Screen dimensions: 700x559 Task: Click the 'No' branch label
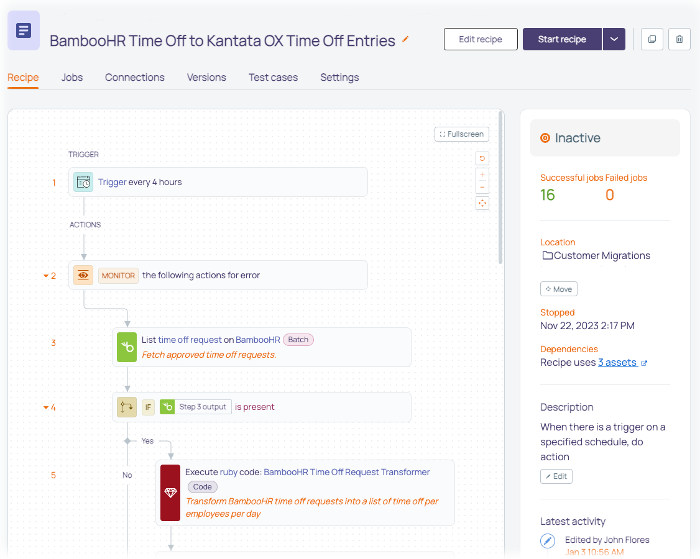pos(127,475)
